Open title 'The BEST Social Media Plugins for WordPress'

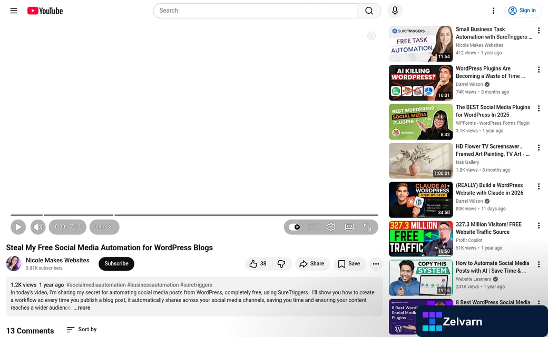coord(493,111)
